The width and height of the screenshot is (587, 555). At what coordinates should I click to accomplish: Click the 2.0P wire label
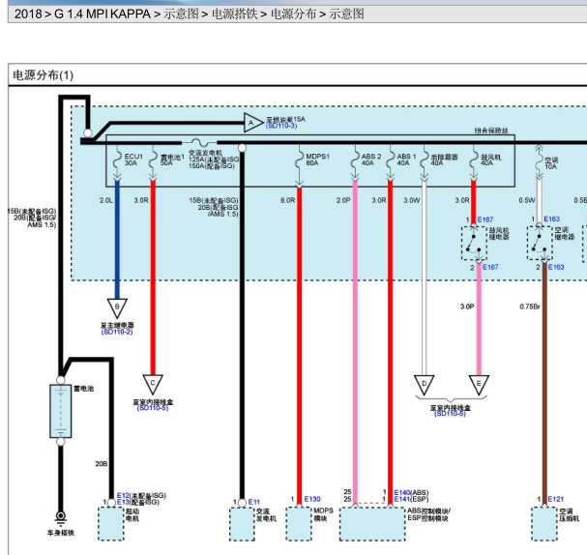pos(343,200)
